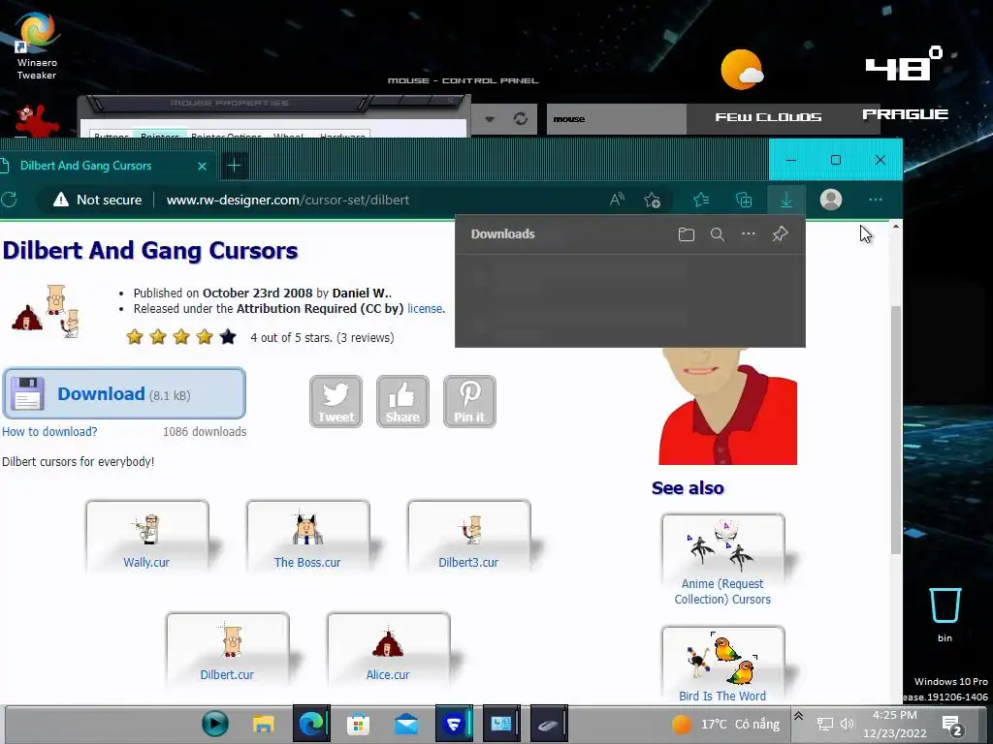Open the bin desktop icon
The image size is (993, 744).
point(945,613)
